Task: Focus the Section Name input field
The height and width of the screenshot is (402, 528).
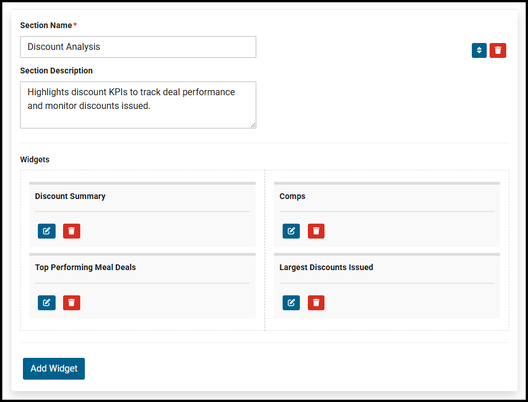Action: 138,47
